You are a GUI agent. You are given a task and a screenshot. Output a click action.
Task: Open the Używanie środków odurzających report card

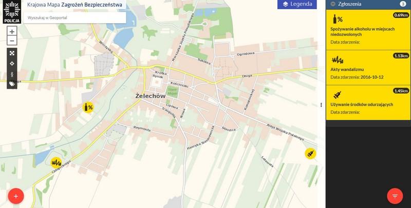pyautogui.click(x=368, y=102)
